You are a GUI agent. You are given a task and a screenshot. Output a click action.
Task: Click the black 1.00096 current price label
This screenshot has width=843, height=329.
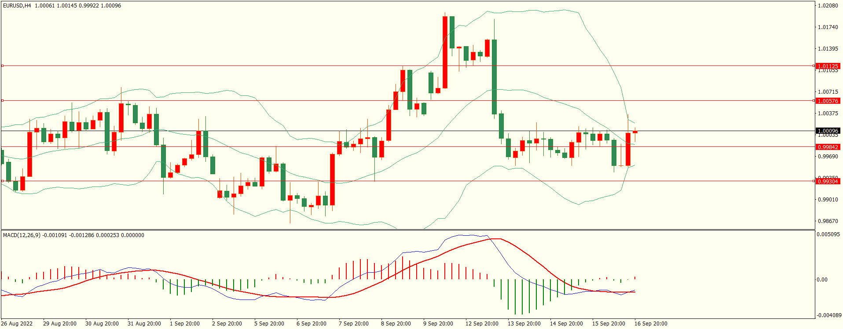pos(828,131)
